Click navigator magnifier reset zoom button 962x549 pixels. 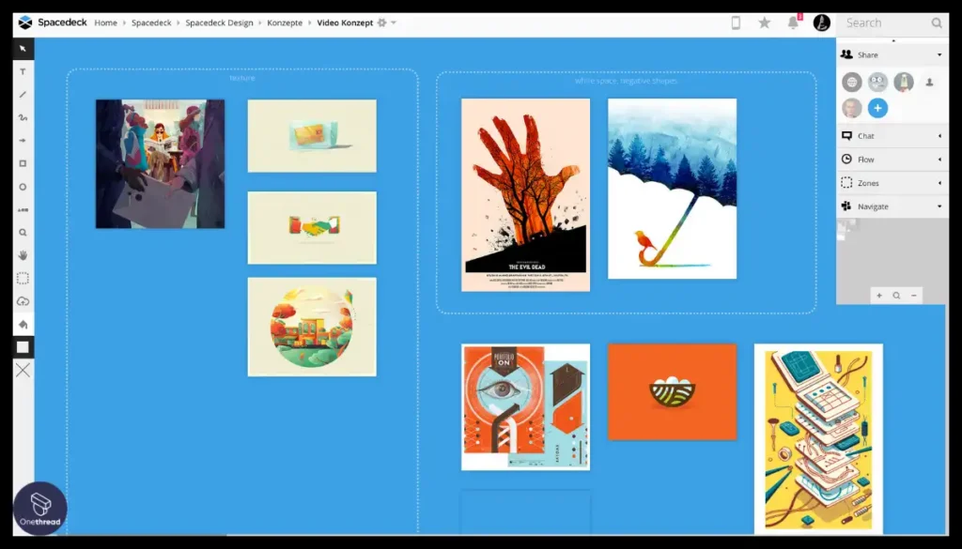point(896,296)
